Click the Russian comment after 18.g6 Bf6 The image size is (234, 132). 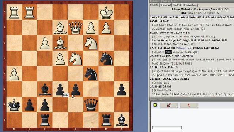(x=184, y=48)
